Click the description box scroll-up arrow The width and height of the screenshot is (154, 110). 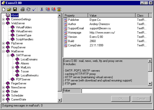pos(150,61)
